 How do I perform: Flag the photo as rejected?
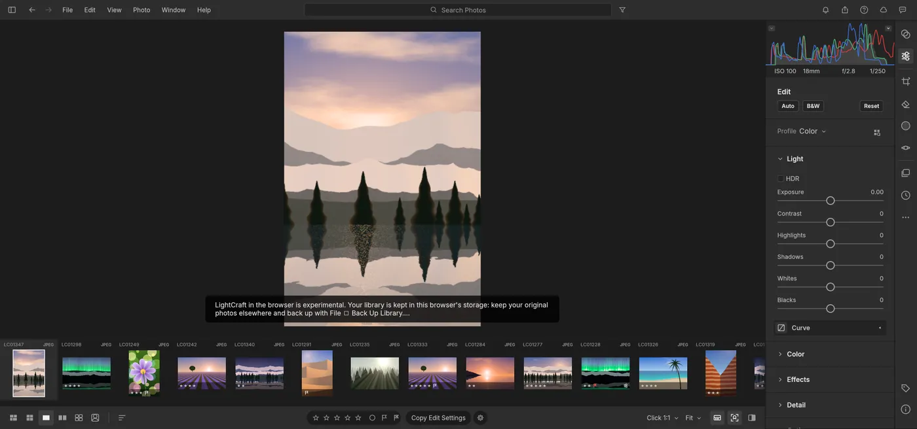tap(396, 418)
